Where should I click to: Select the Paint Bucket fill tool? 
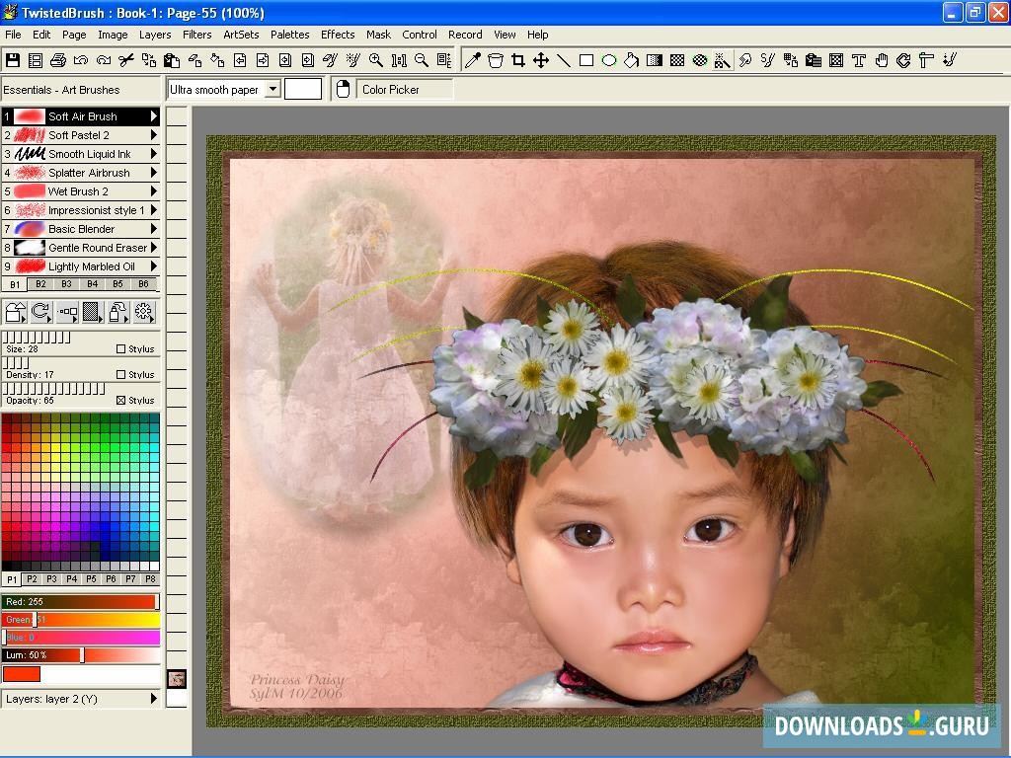(631, 60)
